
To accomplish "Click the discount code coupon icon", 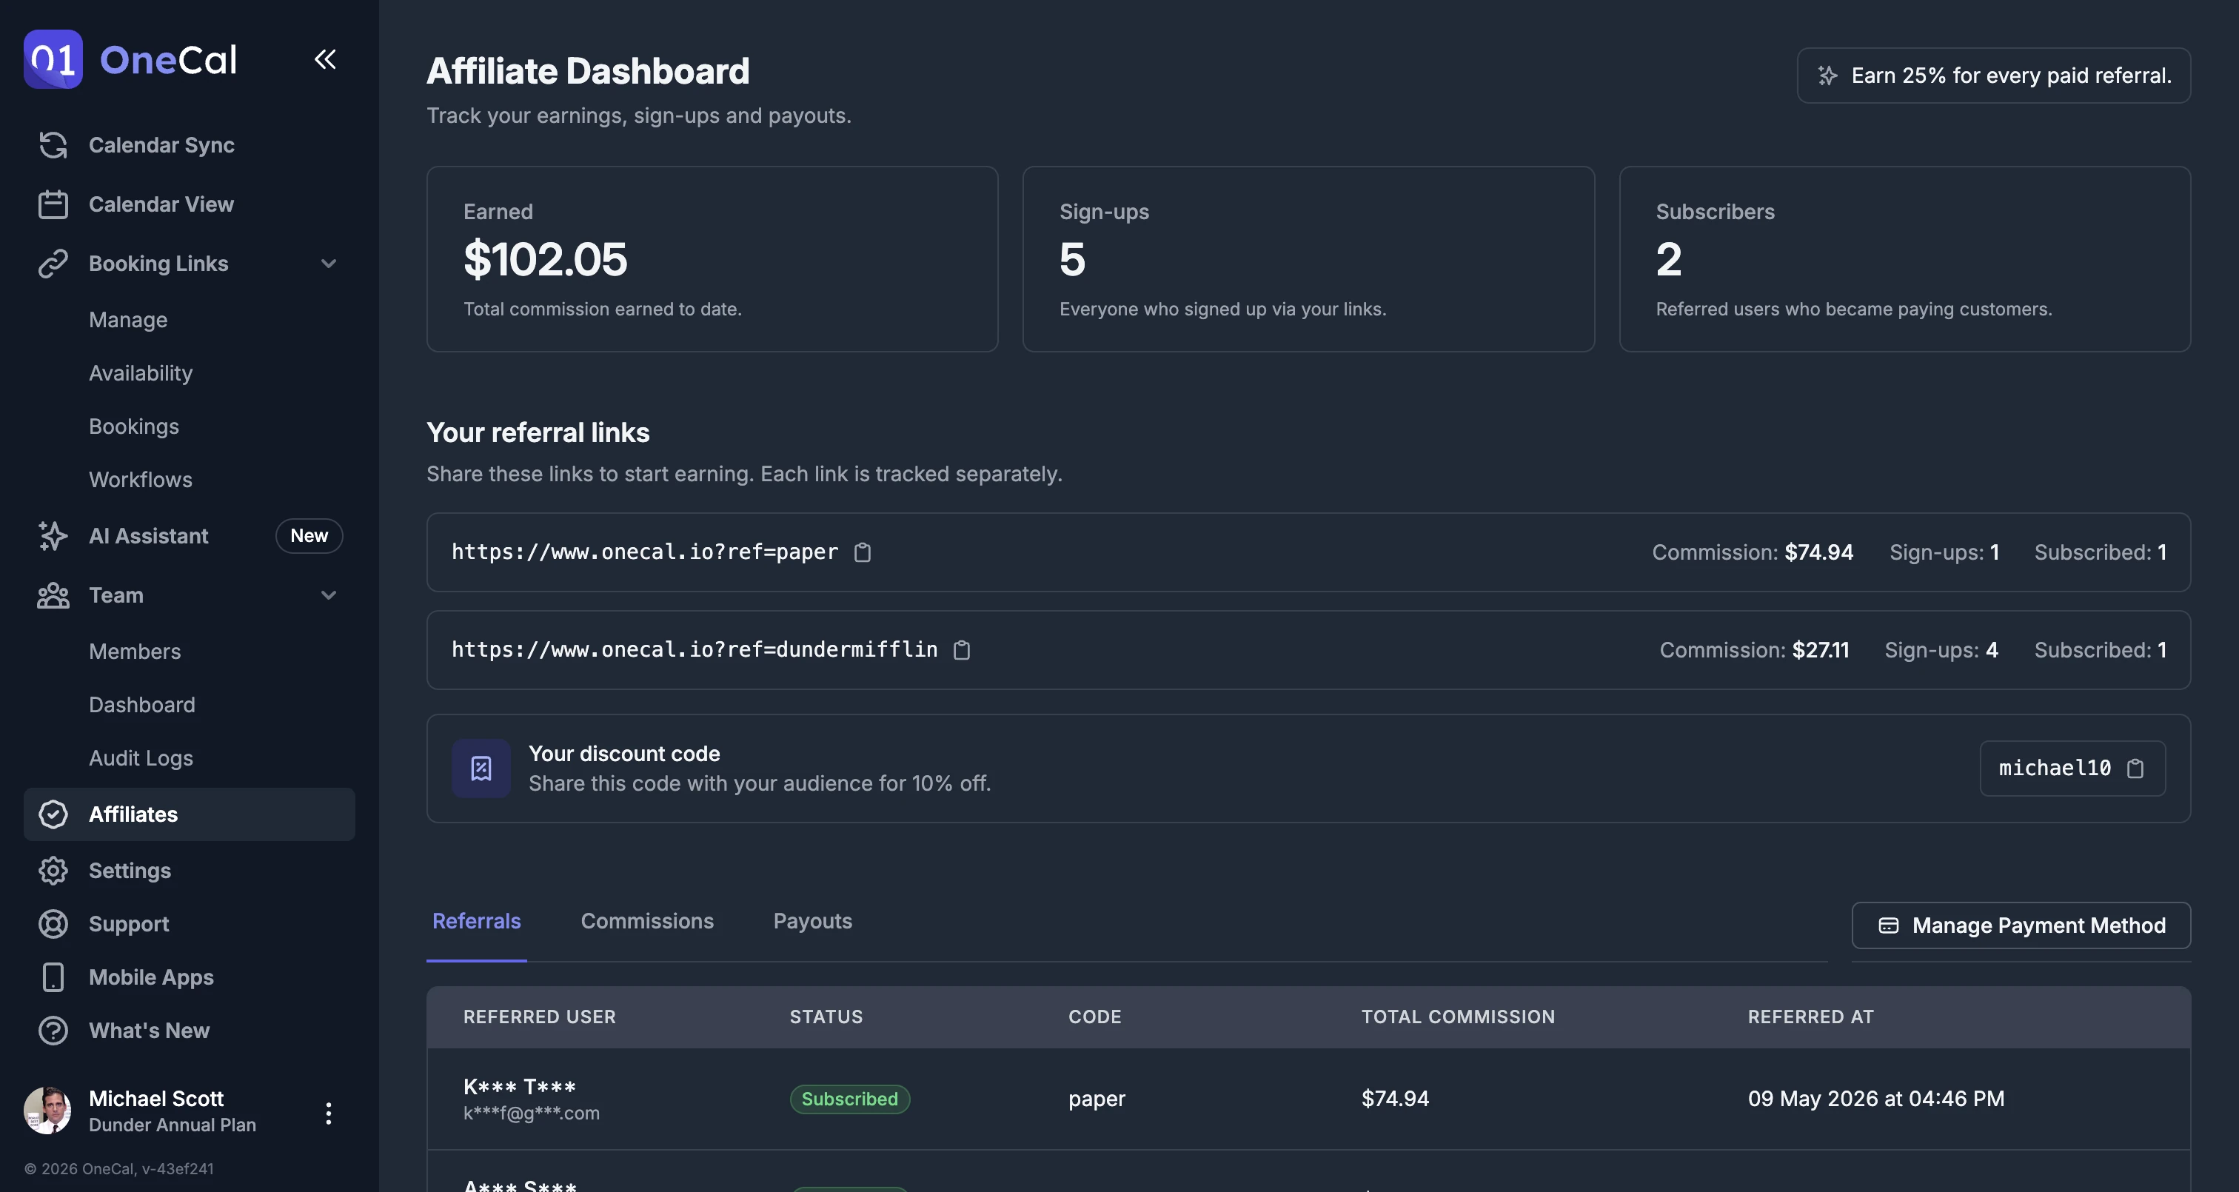I will [481, 769].
